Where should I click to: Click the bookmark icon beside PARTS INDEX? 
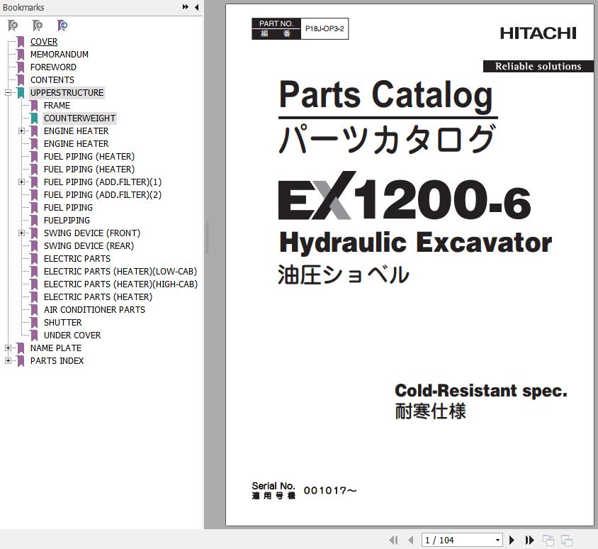pos(21,361)
